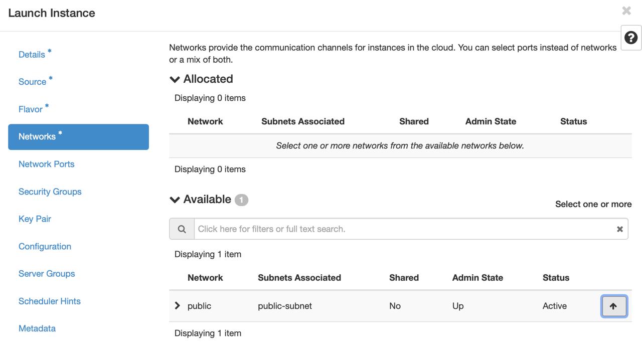642x349 pixels.
Task: Open the Security Groups step
Action: point(50,191)
